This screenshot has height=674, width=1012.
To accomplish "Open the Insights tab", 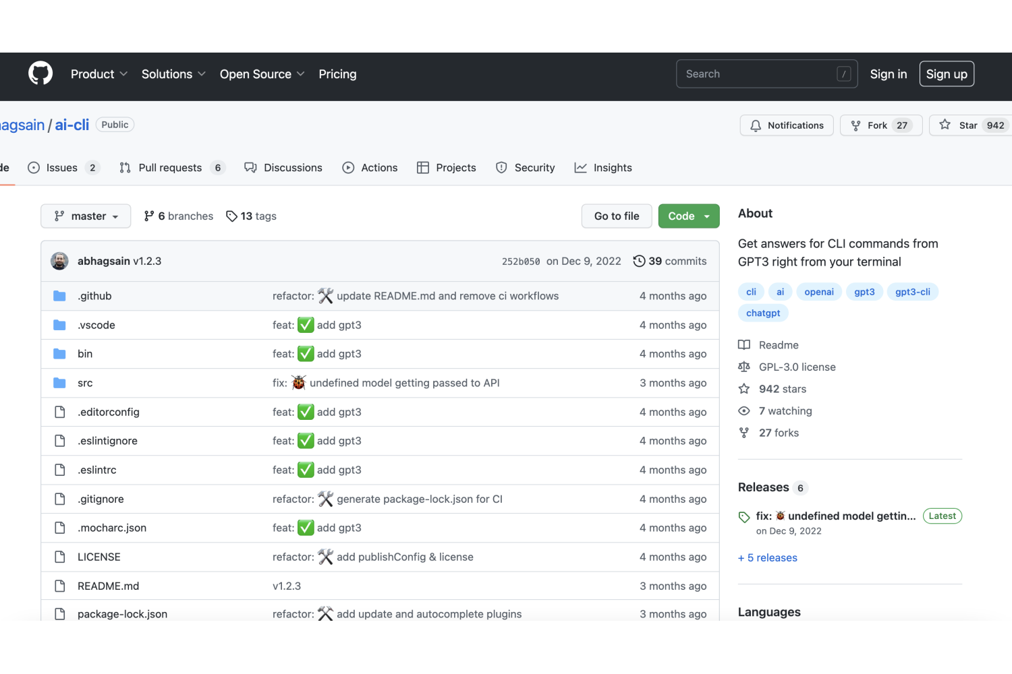I will coord(603,168).
